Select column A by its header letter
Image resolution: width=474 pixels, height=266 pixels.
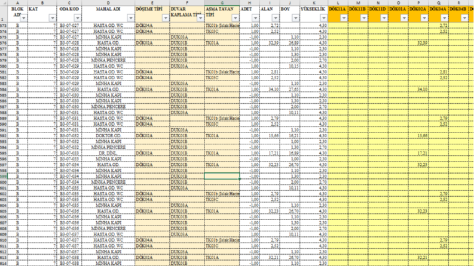click(x=17, y=3)
